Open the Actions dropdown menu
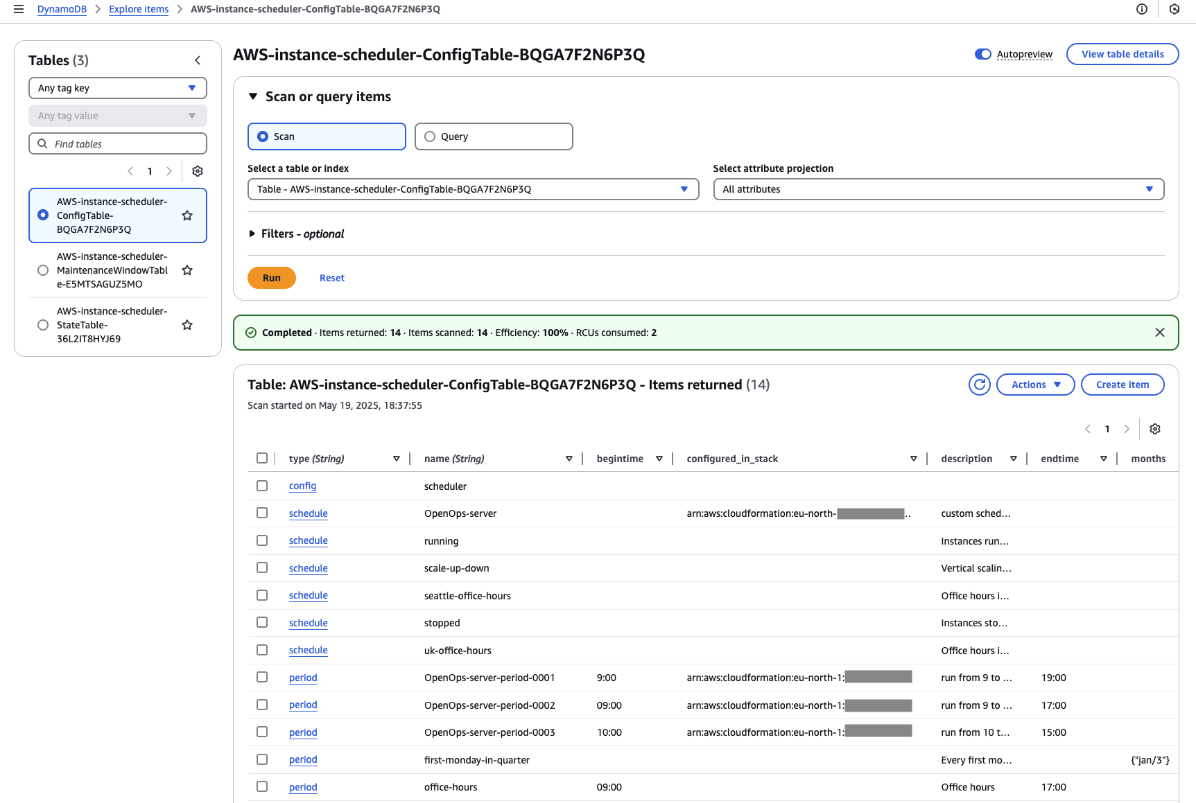1196x803 pixels. (x=1036, y=385)
